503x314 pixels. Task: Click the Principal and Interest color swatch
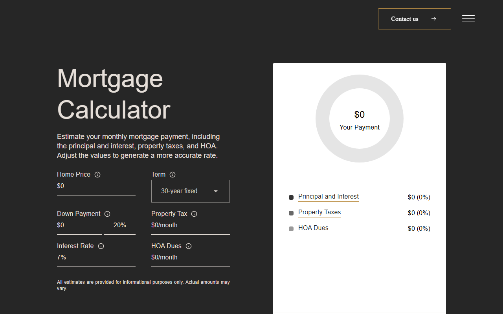coord(291,197)
